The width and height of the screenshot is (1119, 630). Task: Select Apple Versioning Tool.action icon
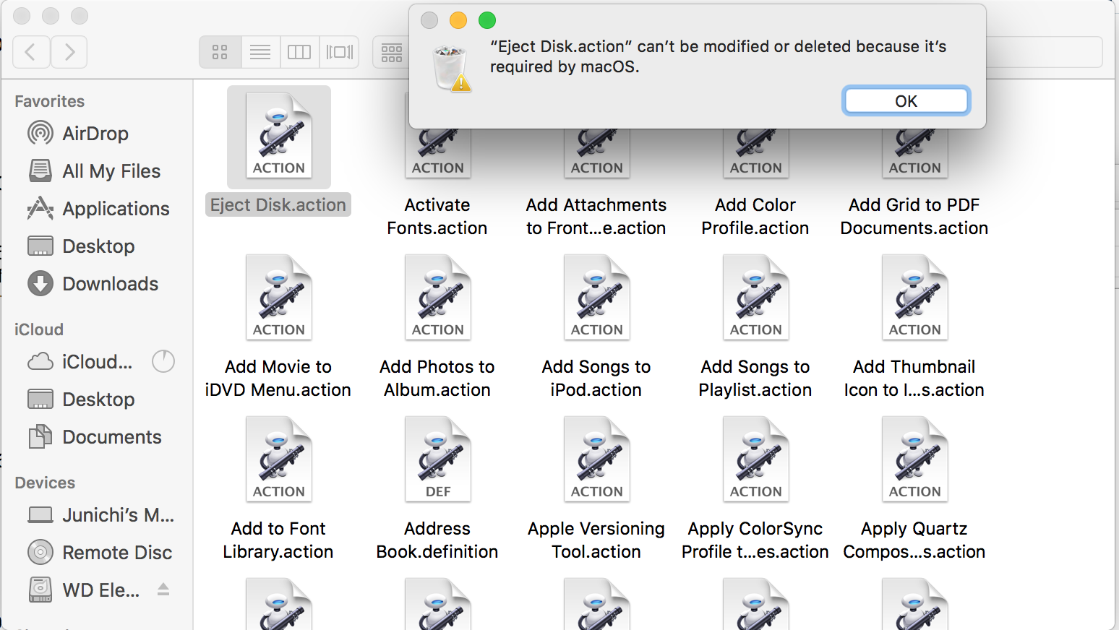597,459
